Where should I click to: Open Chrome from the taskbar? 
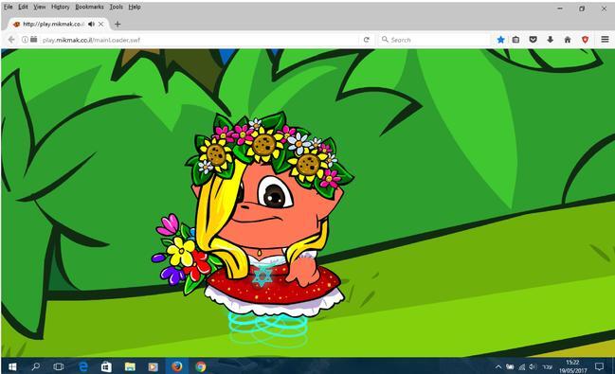point(201,366)
